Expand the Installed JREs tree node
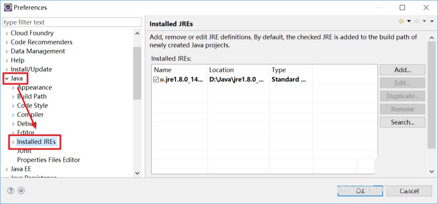The width and height of the screenshot is (438, 204). point(13,142)
